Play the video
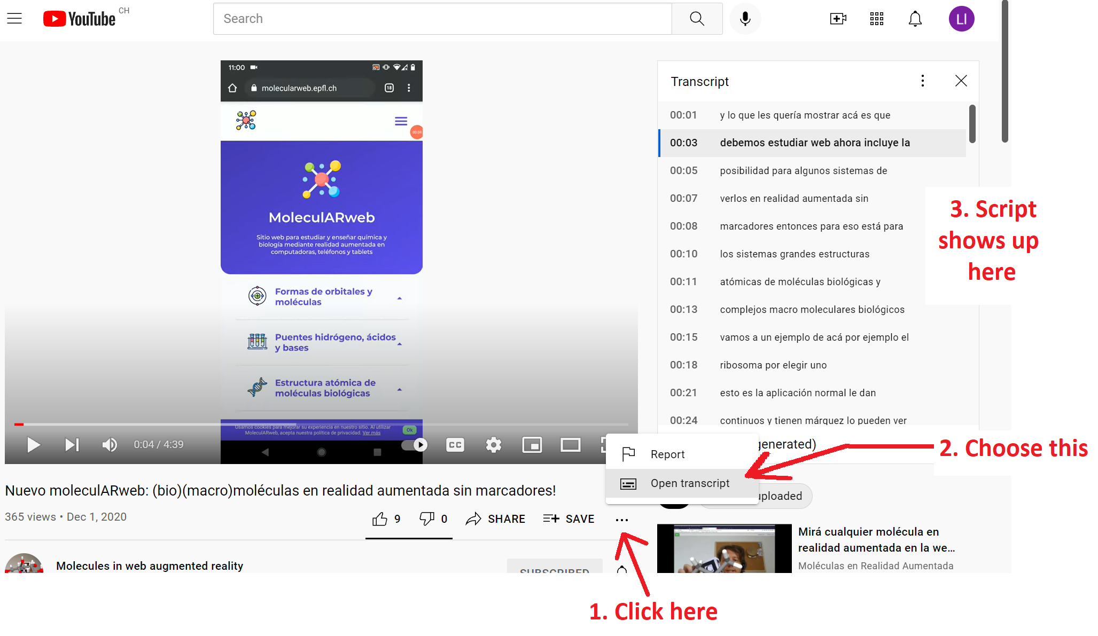 point(33,444)
